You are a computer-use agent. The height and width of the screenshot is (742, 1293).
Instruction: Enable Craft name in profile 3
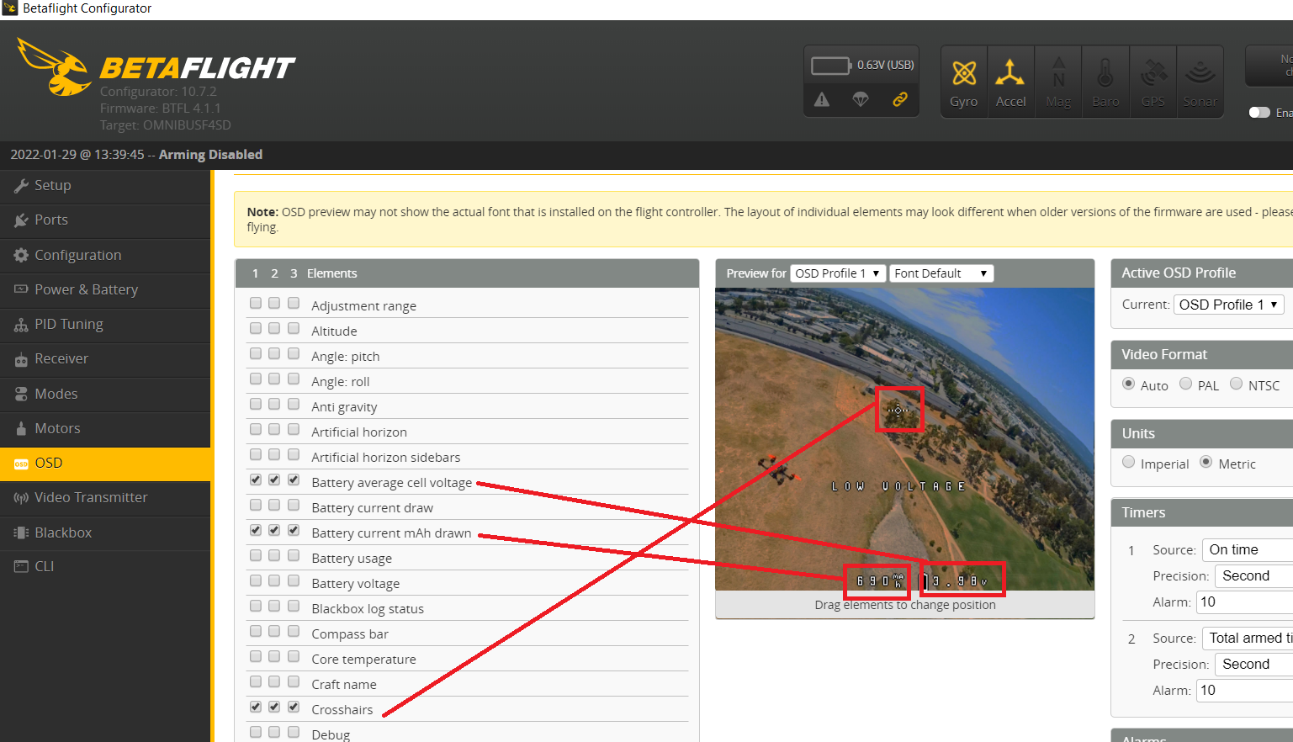pyautogui.click(x=294, y=681)
